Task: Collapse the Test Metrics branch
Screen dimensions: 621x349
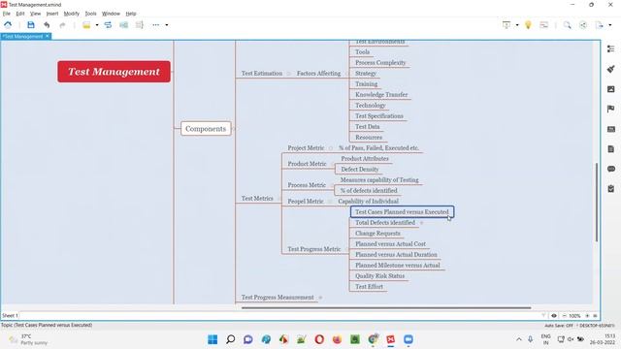Action: tap(279, 199)
